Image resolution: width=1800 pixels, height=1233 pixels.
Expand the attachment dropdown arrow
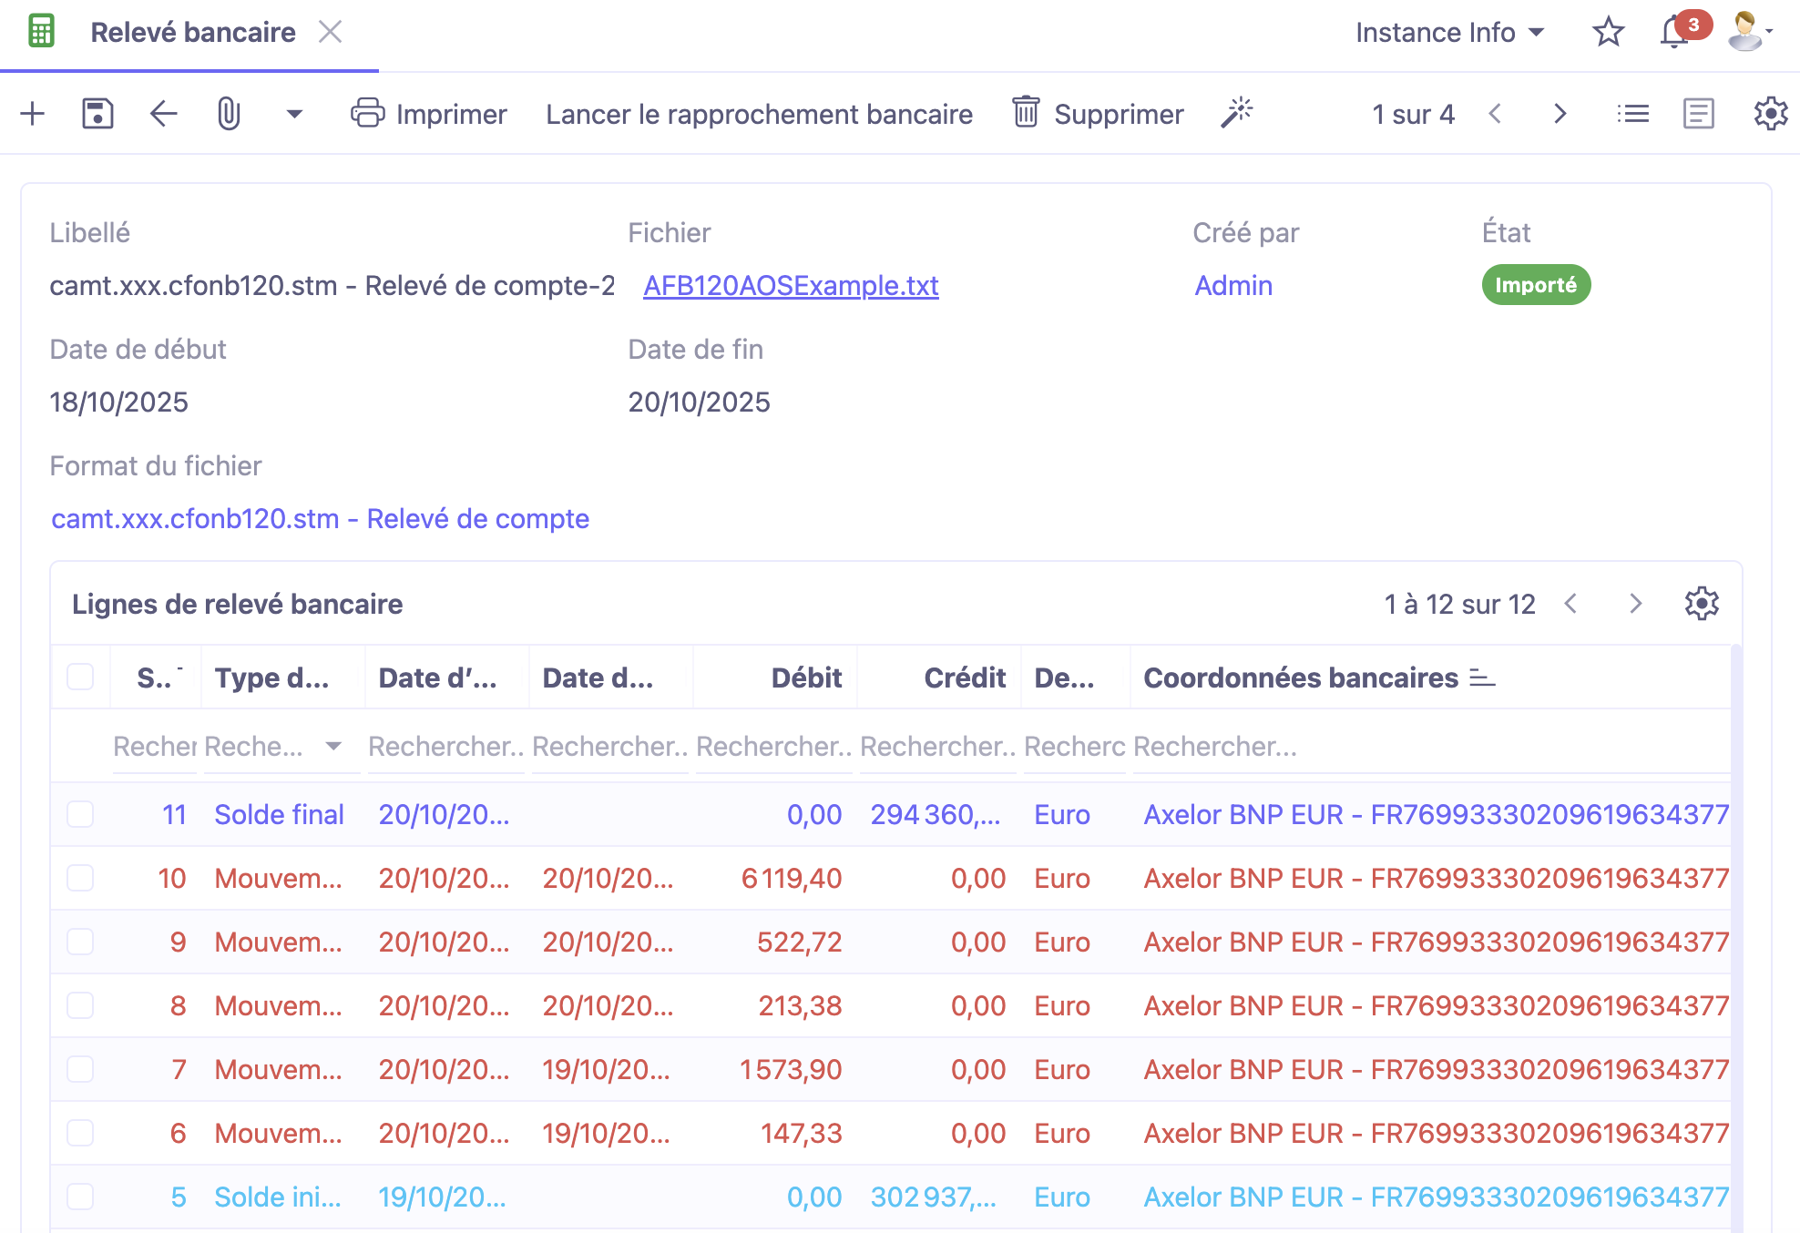[293, 116]
